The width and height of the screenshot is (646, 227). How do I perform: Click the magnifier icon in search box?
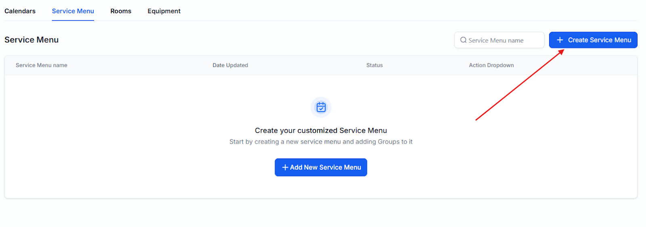click(x=463, y=40)
